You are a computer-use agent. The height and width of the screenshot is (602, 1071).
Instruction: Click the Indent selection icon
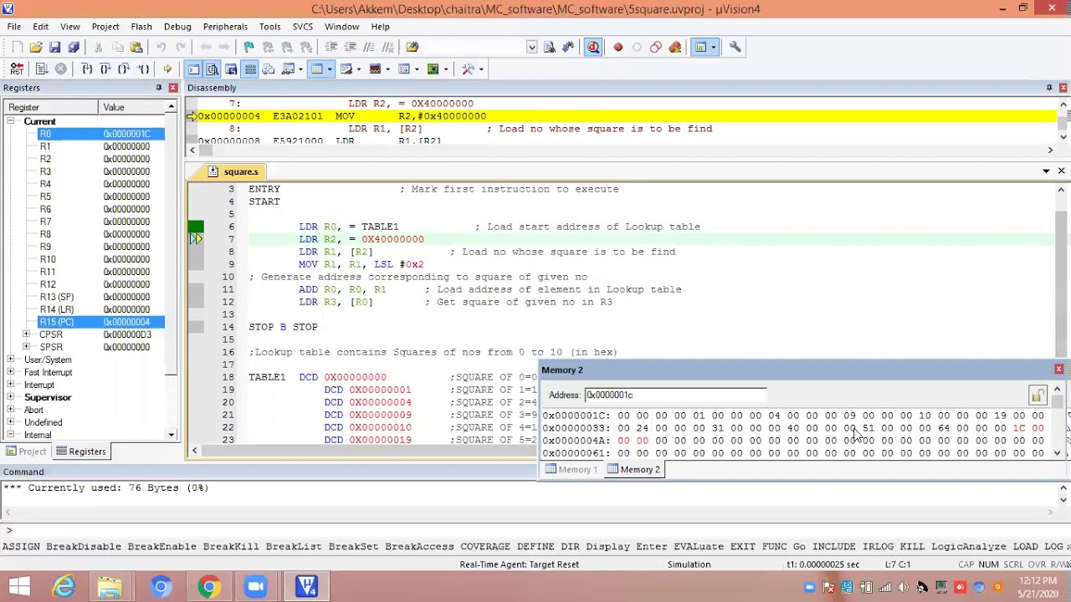[x=331, y=47]
